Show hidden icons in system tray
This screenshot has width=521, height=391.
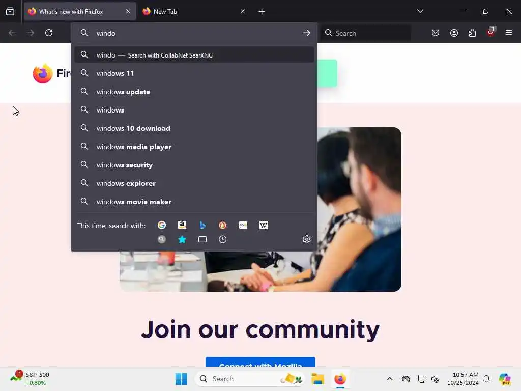[x=390, y=379]
